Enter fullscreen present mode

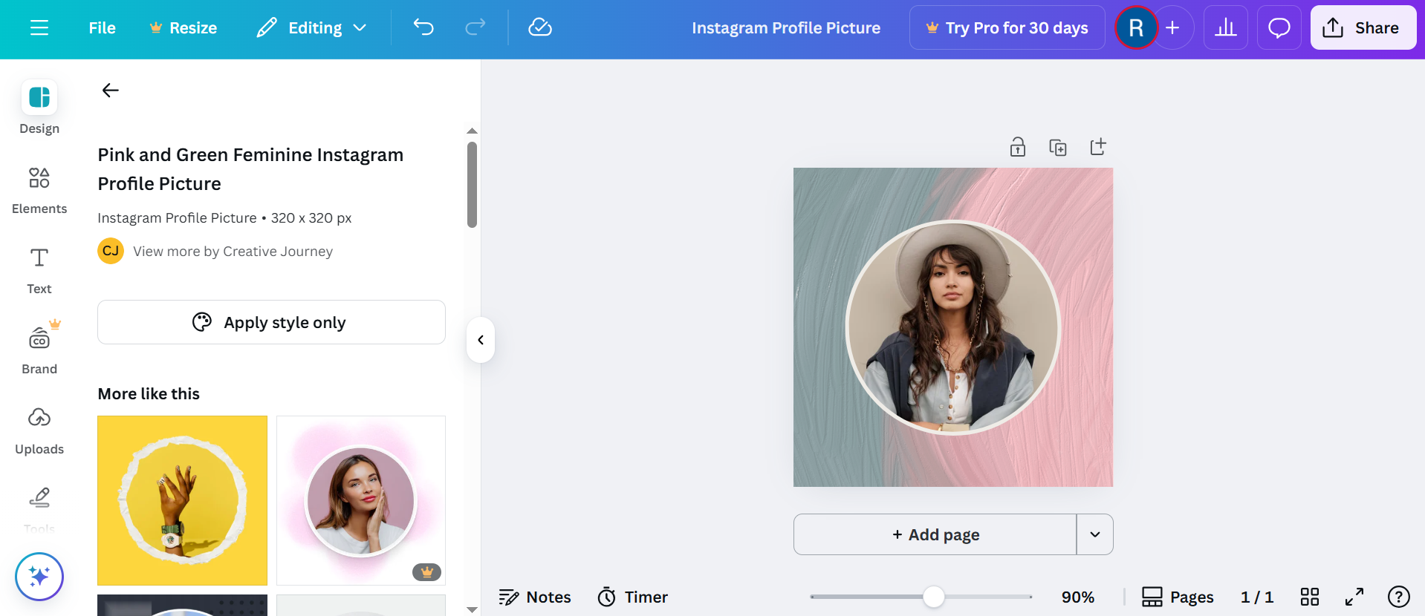pos(1354,597)
